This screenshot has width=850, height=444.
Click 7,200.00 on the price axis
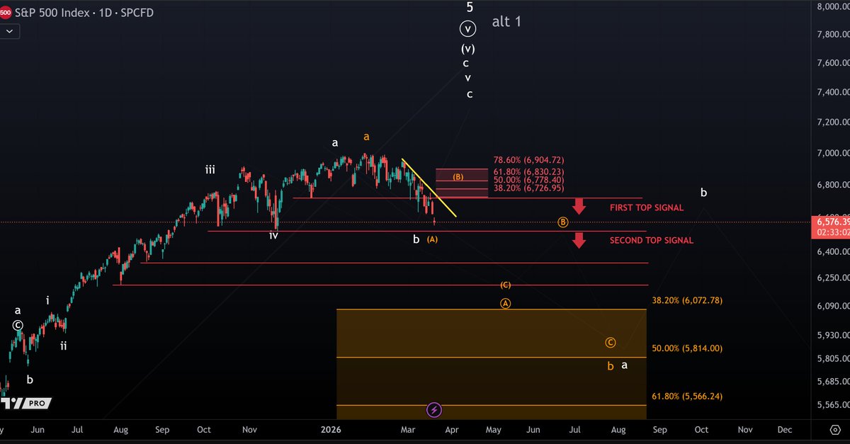coord(834,123)
